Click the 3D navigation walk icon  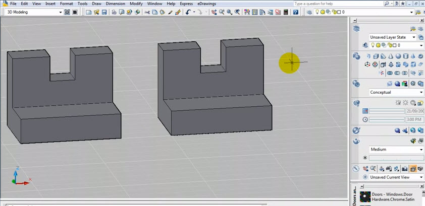pyautogui.click(x=397, y=169)
